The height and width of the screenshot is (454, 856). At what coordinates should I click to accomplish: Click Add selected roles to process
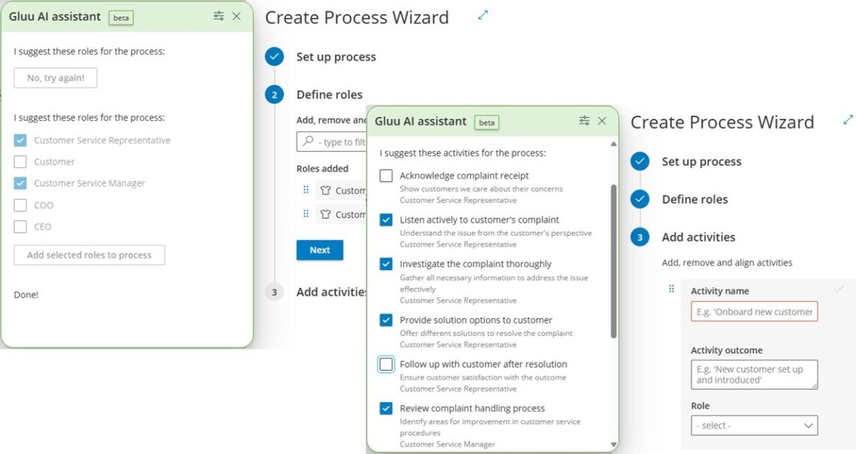point(89,255)
